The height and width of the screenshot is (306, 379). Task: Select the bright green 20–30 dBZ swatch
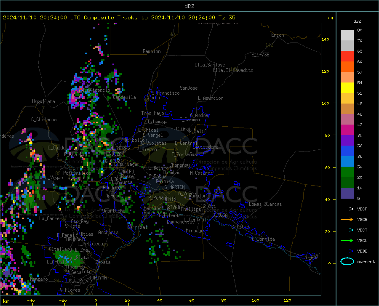[x=347, y=172]
